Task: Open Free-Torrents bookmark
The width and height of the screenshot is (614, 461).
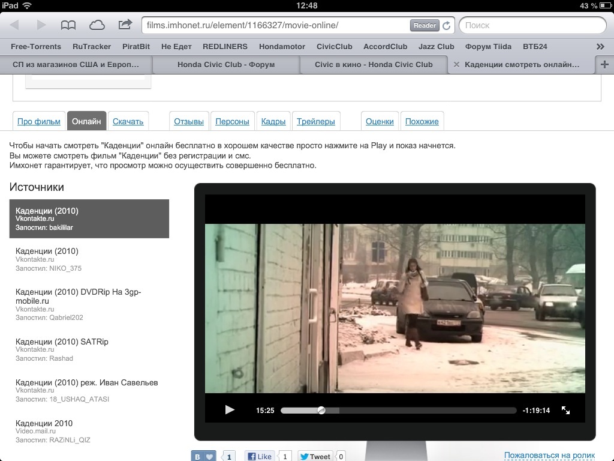Action: click(36, 47)
